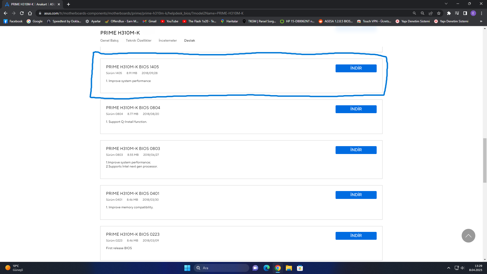Open the İncelemeler tab
The width and height of the screenshot is (487, 274).
click(168, 41)
